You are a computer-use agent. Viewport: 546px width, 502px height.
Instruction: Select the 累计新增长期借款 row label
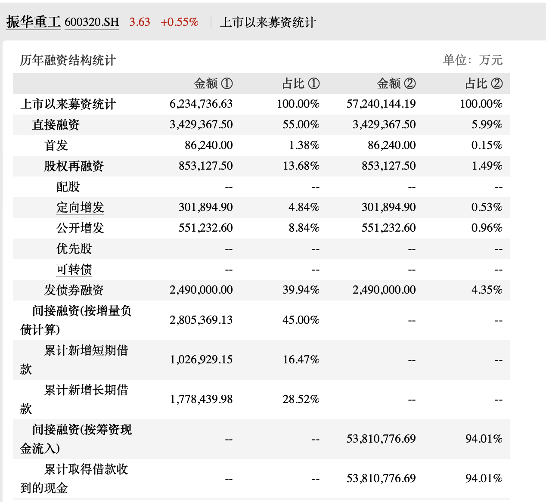(x=74, y=400)
